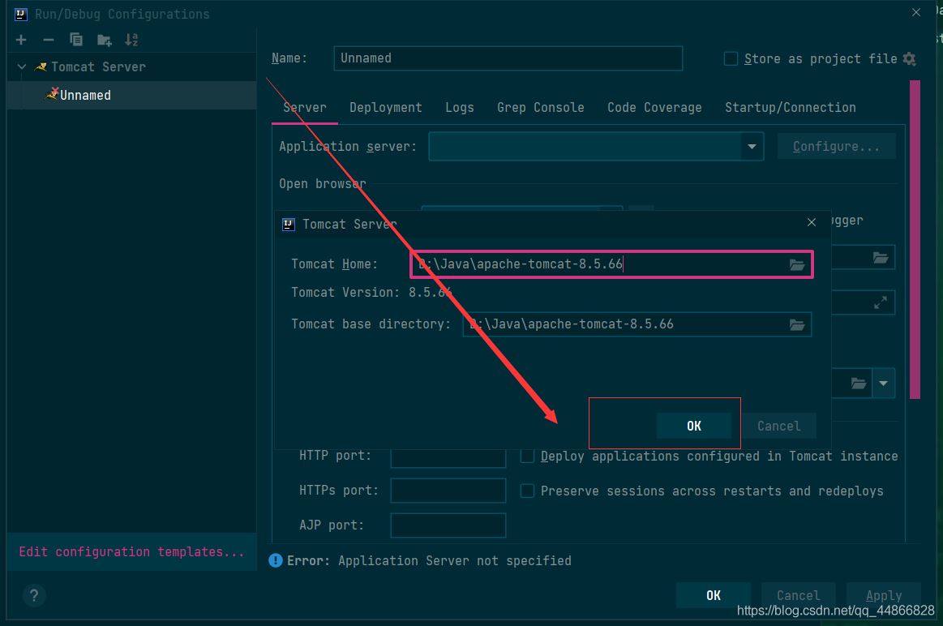Copy the selected configuration
Image resolution: width=943 pixels, height=626 pixels.
coord(75,40)
